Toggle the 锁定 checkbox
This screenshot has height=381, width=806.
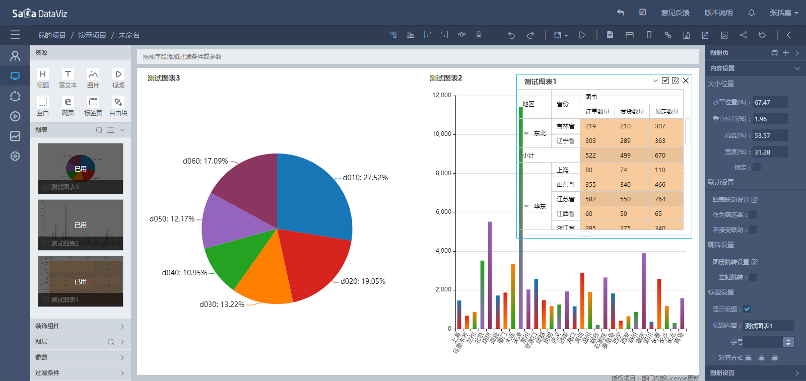click(x=757, y=167)
